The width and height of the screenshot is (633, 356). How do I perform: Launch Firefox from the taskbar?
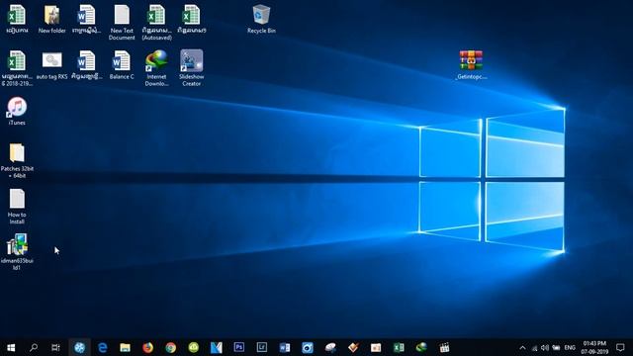tap(147, 347)
